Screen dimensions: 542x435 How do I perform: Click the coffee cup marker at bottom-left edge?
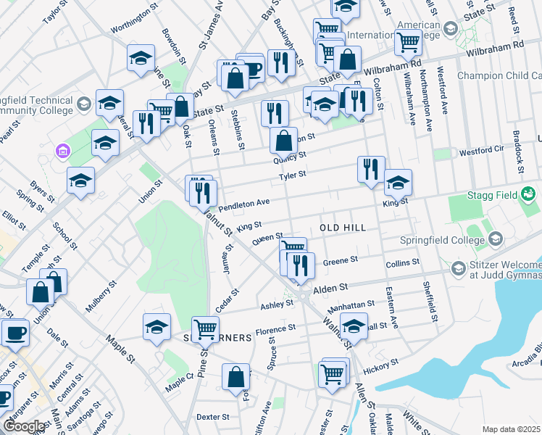pos(5,397)
